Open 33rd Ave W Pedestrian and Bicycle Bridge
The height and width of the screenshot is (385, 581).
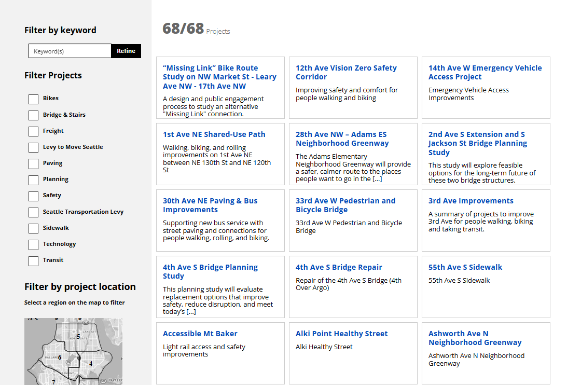pos(345,205)
